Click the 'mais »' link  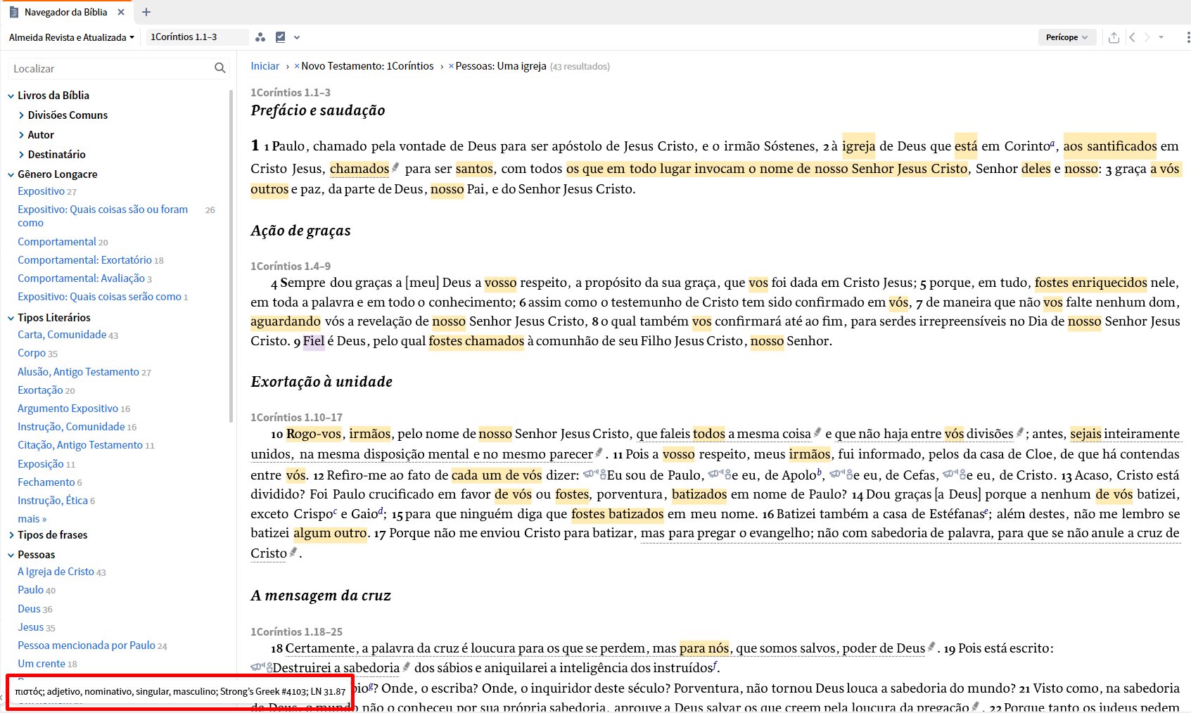tap(32, 519)
